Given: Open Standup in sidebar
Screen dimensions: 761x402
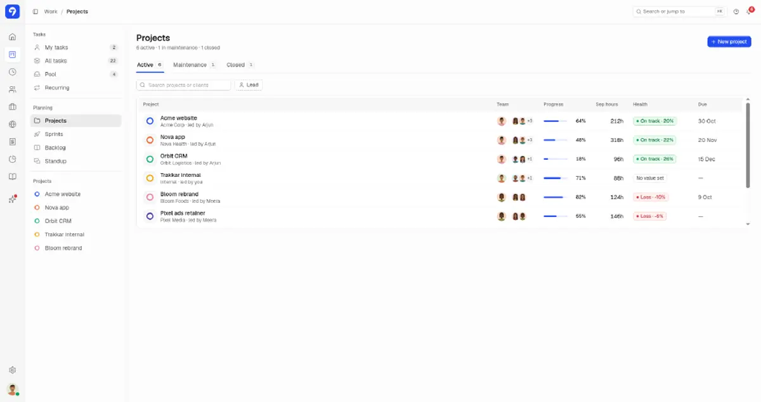Looking at the screenshot, I should pos(75,161).
